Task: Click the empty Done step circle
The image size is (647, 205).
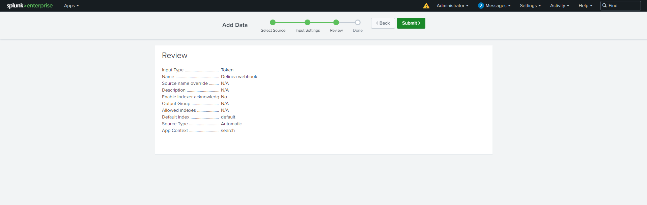Action: [x=358, y=23]
